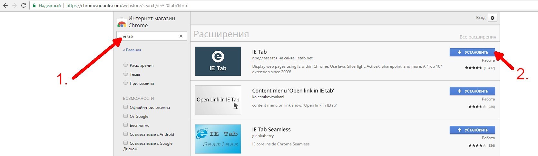The width and height of the screenshot is (538, 156).
Task: Select the Расширения radio button
Action: (x=126, y=65)
